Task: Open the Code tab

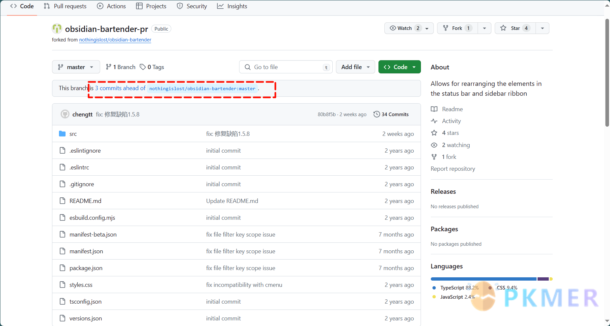Action: coord(22,6)
